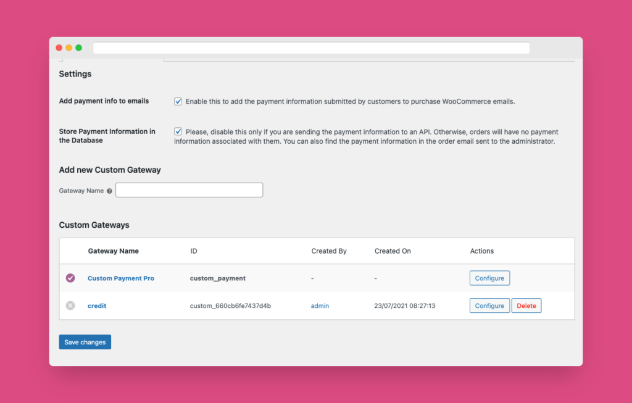Click the Gateway Name help question-mark icon
This screenshot has width=632, height=403.
click(x=109, y=191)
